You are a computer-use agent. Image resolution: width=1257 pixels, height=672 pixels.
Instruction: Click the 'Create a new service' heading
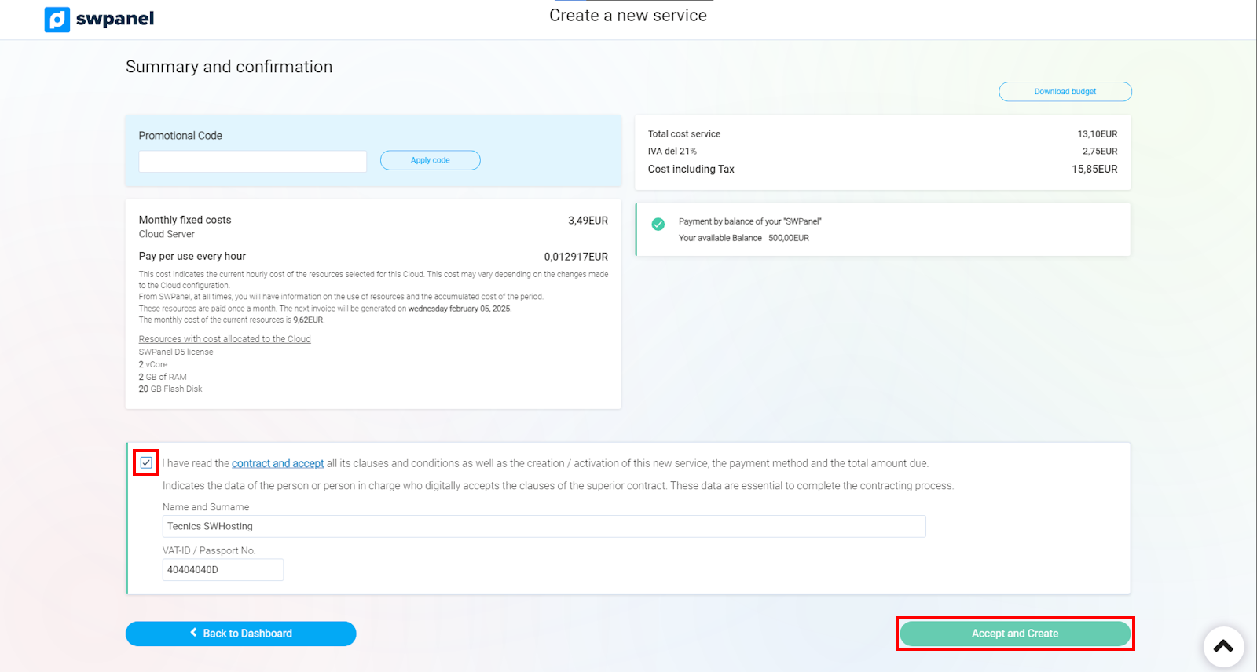[628, 16]
